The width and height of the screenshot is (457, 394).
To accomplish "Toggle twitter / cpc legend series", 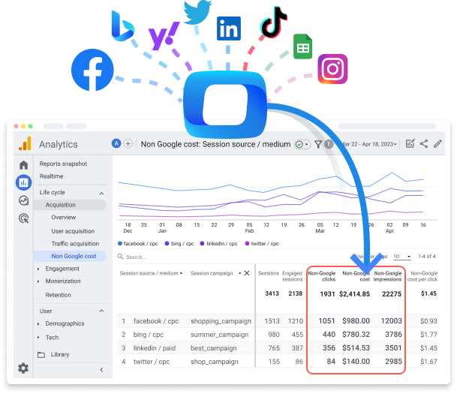I will coord(262,244).
